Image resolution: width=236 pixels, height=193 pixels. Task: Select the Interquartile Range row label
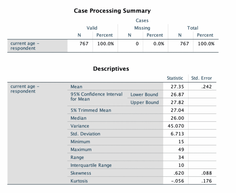click(x=91, y=165)
